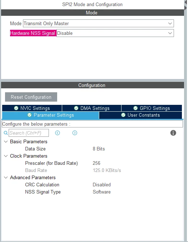Image resolution: width=188 pixels, height=242 pixels.
Task: Click the GPIO Settings green check icon
Action: click(136, 108)
